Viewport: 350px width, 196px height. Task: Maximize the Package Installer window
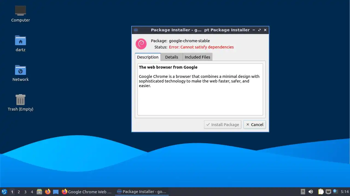tap(259, 30)
